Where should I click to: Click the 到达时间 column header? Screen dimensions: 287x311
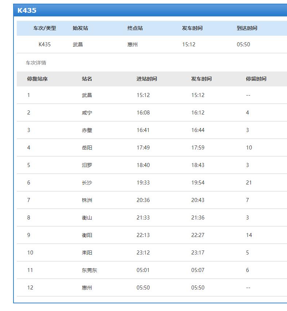(x=247, y=28)
